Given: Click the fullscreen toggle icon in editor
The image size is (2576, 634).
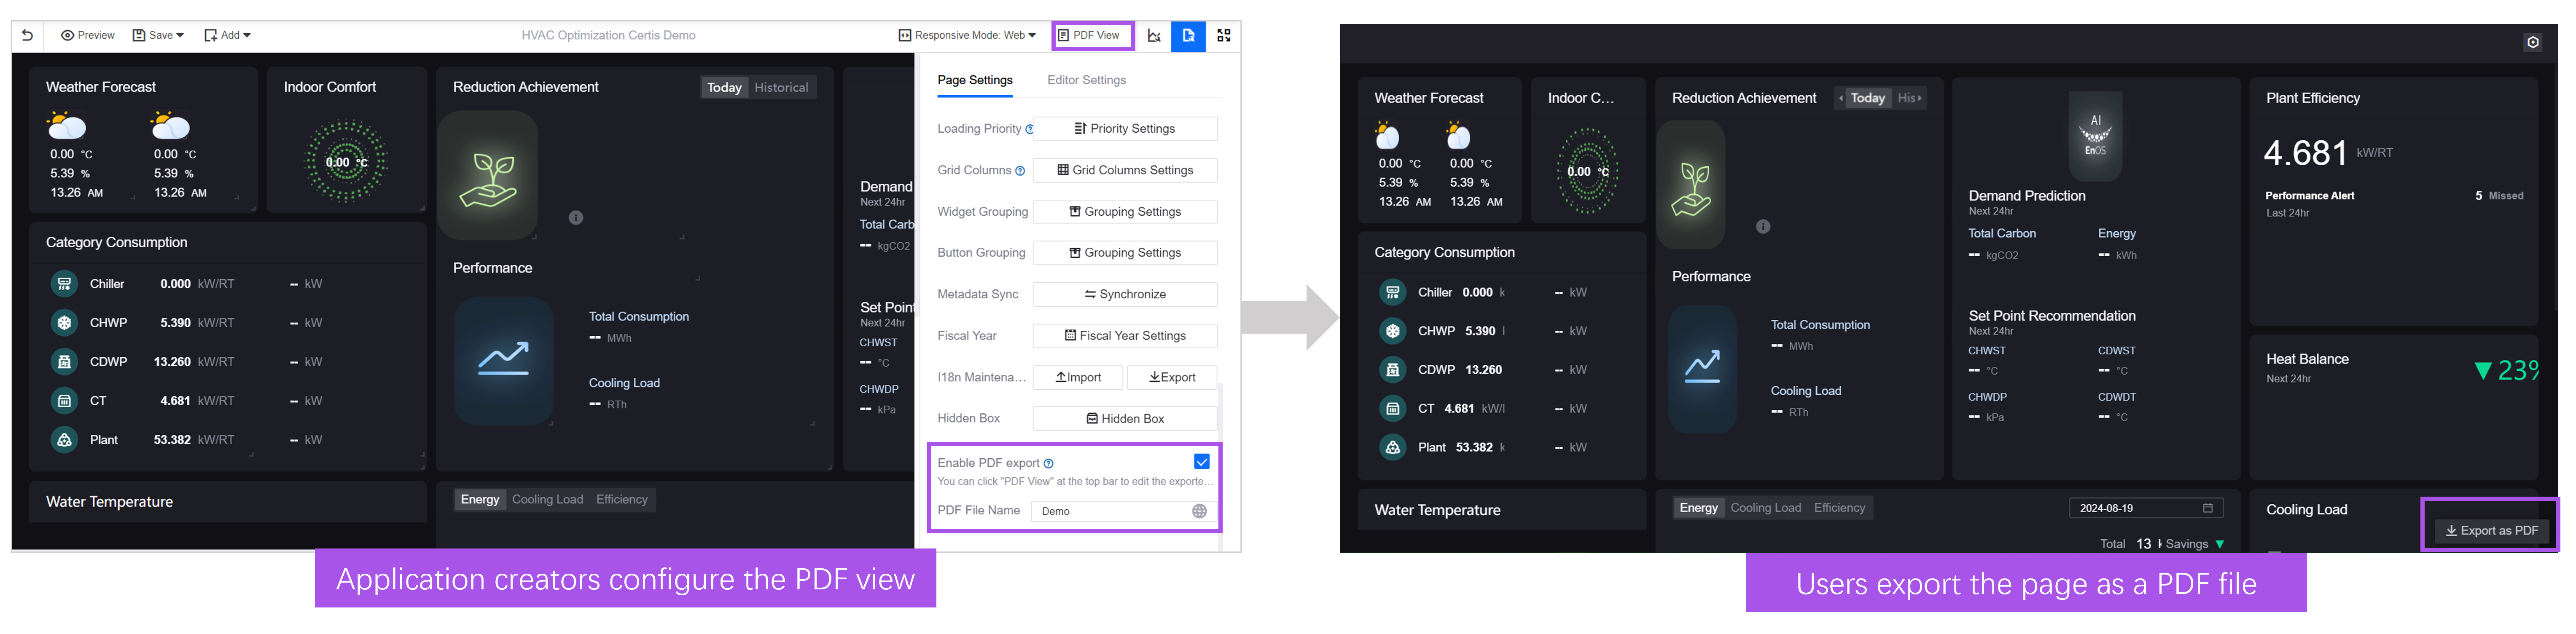Looking at the screenshot, I should pyautogui.click(x=1224, y=36).
